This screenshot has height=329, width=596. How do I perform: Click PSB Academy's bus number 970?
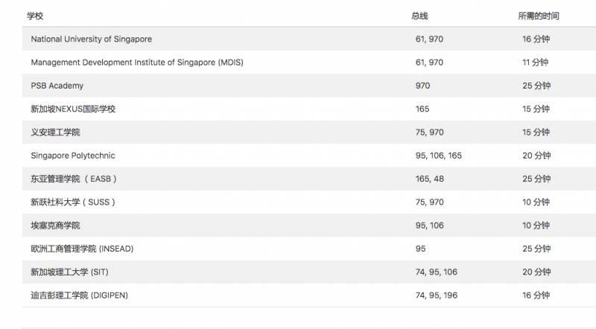422,86
